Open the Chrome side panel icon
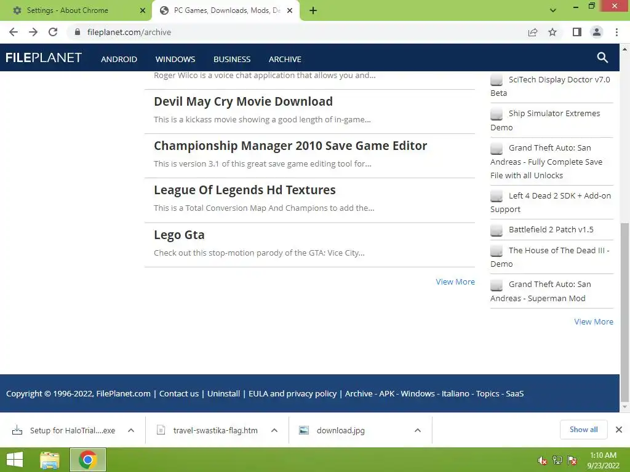This screenshot has height=472, width=630. [x=577, y=32]
